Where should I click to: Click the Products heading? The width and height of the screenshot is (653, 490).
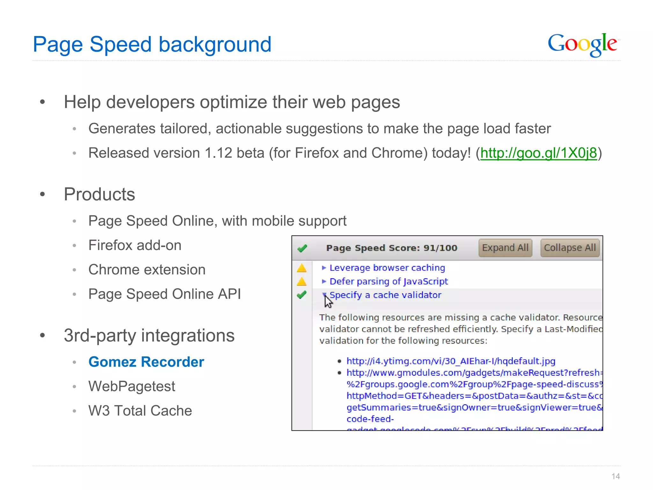pyautogui.click(x=99, y=194)
